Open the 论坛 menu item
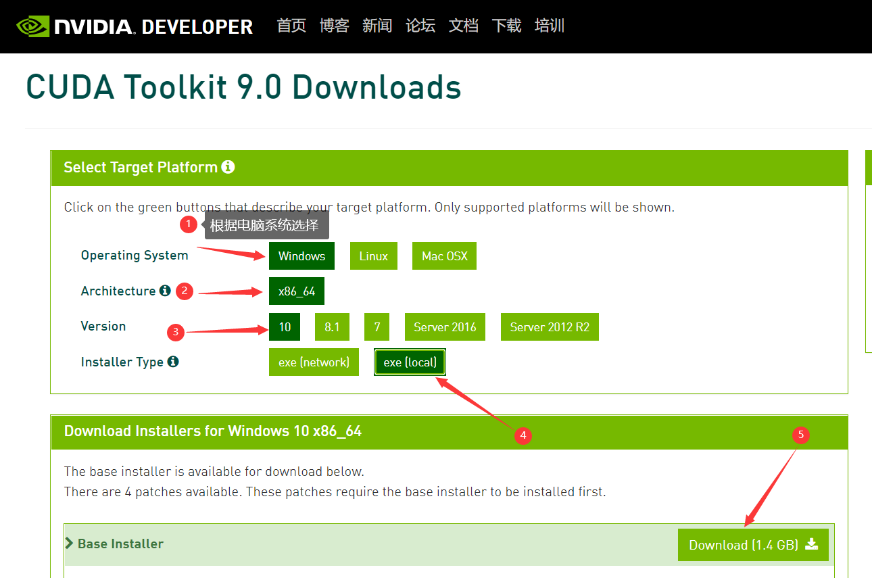The height and width of the screenshot is (578, 872). pyautogui.click(x=420, y=26)
